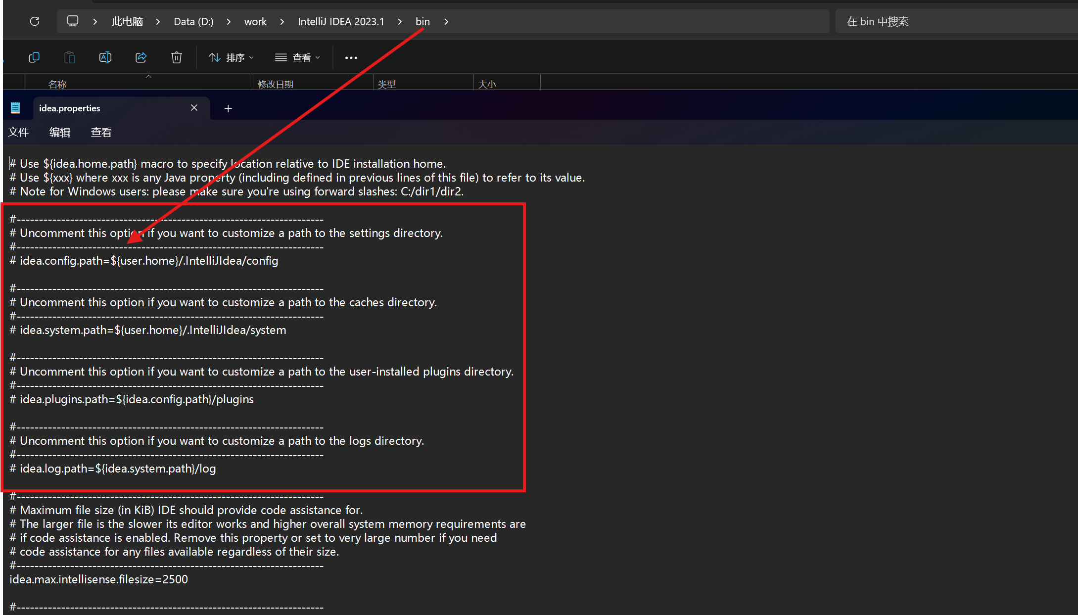Navigate to IntelliJ IDEA 2023.1 breadcrumb
The image size is (1078, 615).
[x=341, y=22]
